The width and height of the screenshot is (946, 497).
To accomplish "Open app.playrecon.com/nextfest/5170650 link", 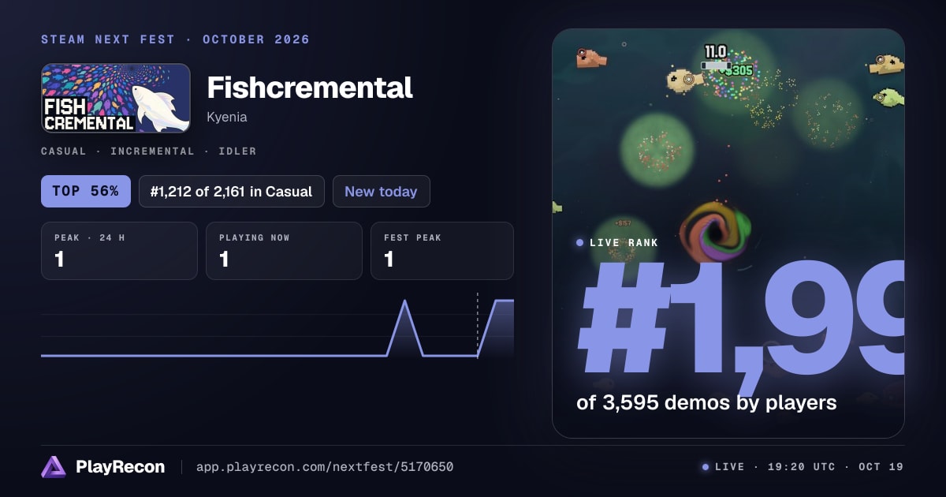I will 324,467.
